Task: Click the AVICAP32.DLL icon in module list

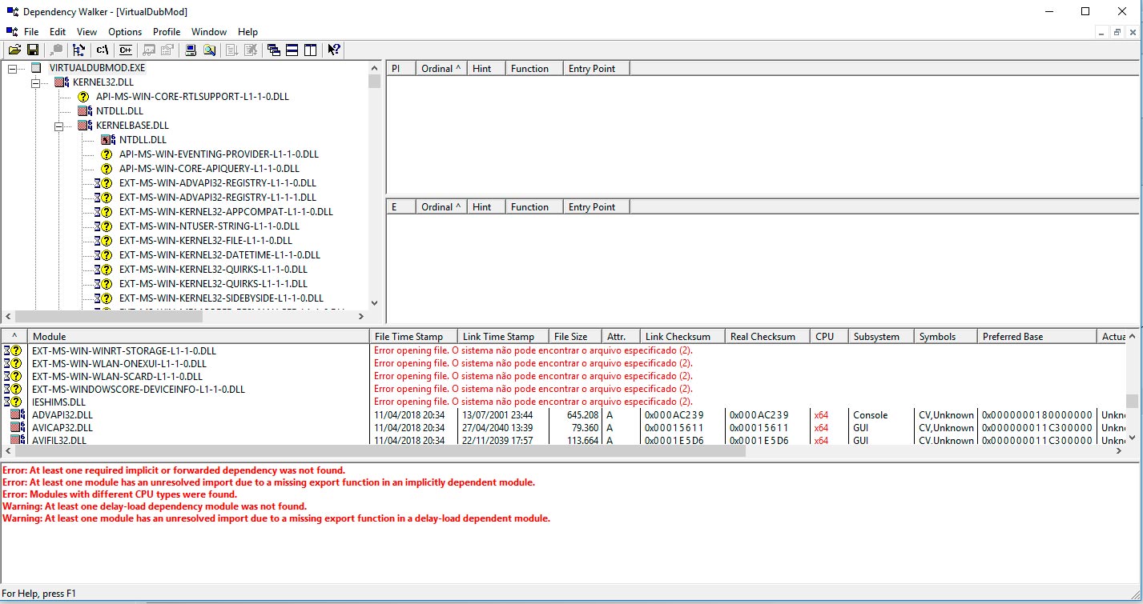Action: 17,428
